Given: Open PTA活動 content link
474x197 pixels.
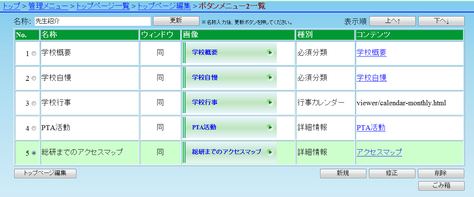Looking at the screenshot, I should pyautogui.click(x=371, y=127).
